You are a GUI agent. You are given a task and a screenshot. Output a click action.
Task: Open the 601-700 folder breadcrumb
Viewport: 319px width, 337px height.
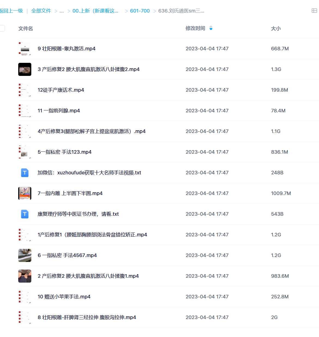[140, 11]
